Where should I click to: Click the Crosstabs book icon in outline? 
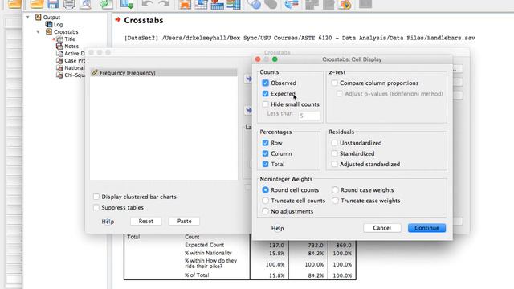(49, 31)
